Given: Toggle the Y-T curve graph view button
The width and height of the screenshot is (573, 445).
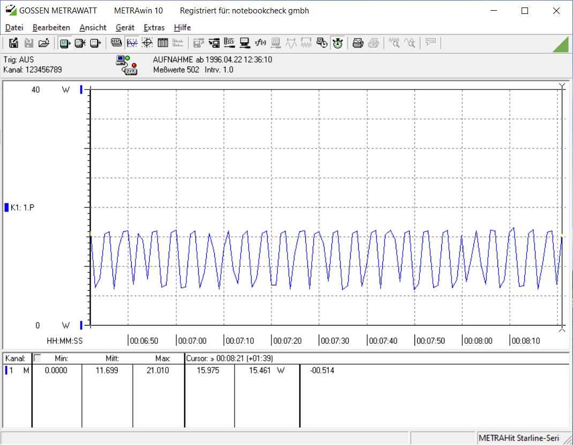Looking at the screenshot, I should pos(132,43).
